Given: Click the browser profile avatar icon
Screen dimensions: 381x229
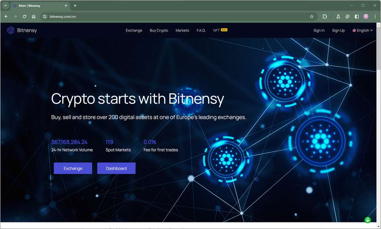Looking at the screenshot, I should (x=365, y=16).
